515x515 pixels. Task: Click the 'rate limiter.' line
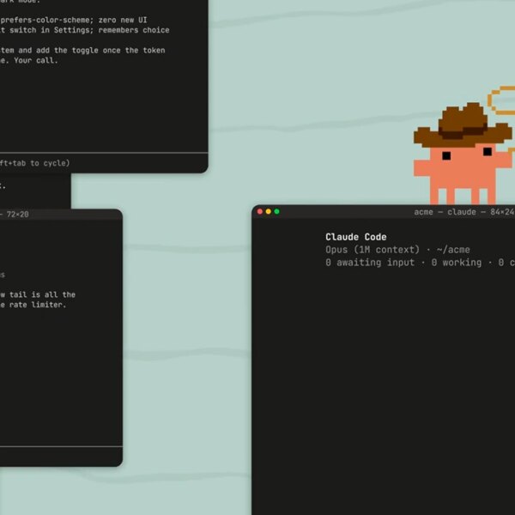pyautogui.click(x=38, y=305)
